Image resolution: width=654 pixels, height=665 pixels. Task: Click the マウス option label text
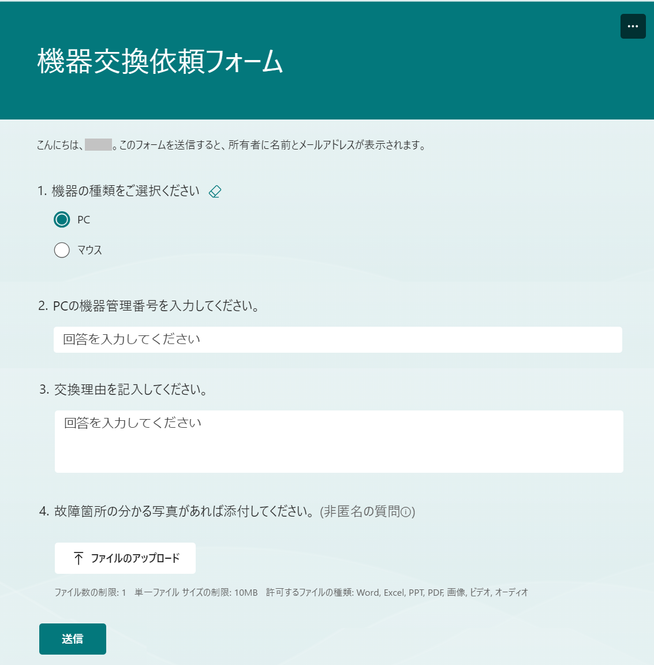point(88,250)
